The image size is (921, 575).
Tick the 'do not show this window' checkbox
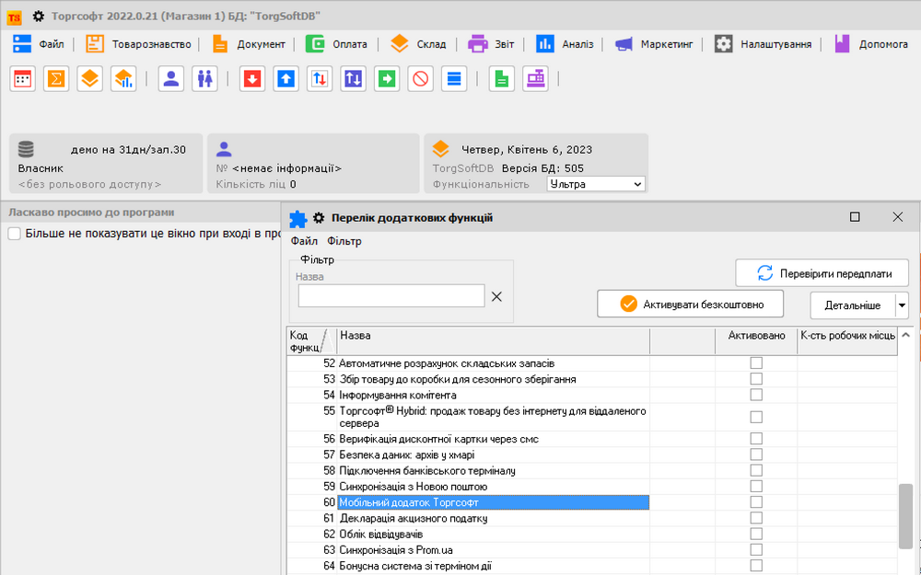(x=15, y=234)
